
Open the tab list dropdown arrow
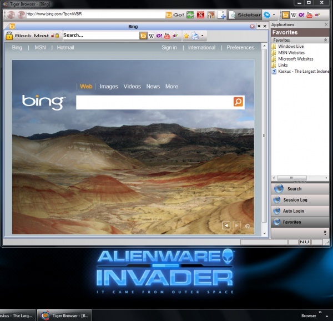[x=259, y=26]
